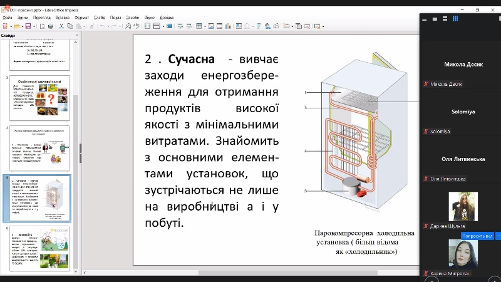Cut selection with the scissors icon
501x282 pixels.
click(61, 26)
